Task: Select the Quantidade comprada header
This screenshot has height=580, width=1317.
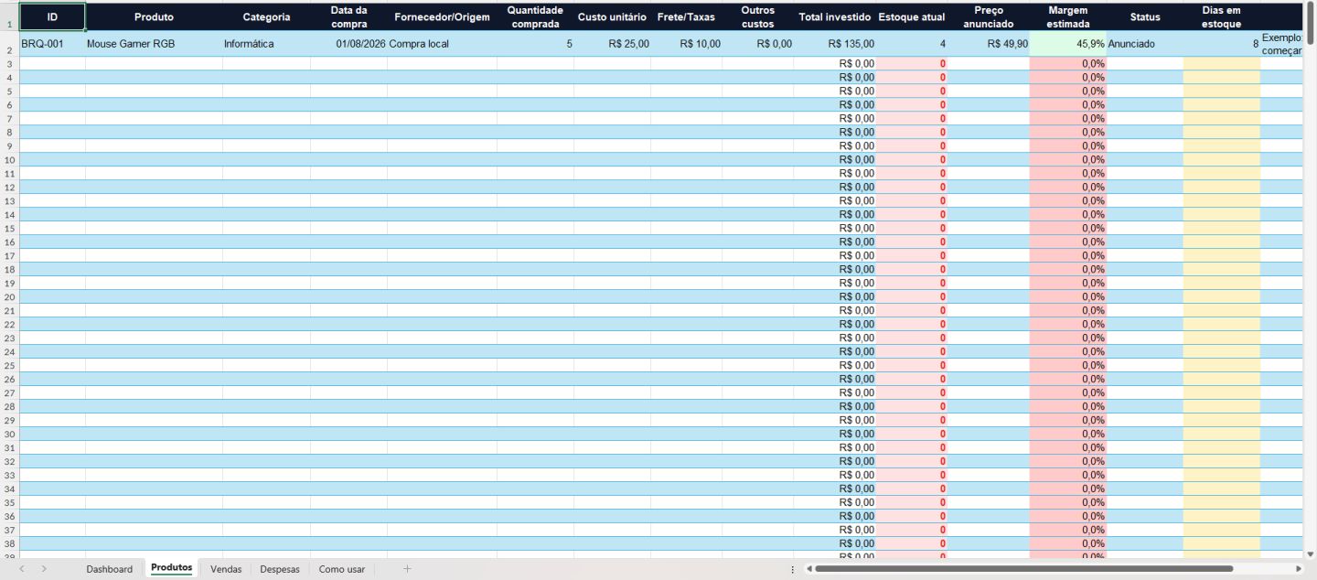Action: [x=535, y=16]
